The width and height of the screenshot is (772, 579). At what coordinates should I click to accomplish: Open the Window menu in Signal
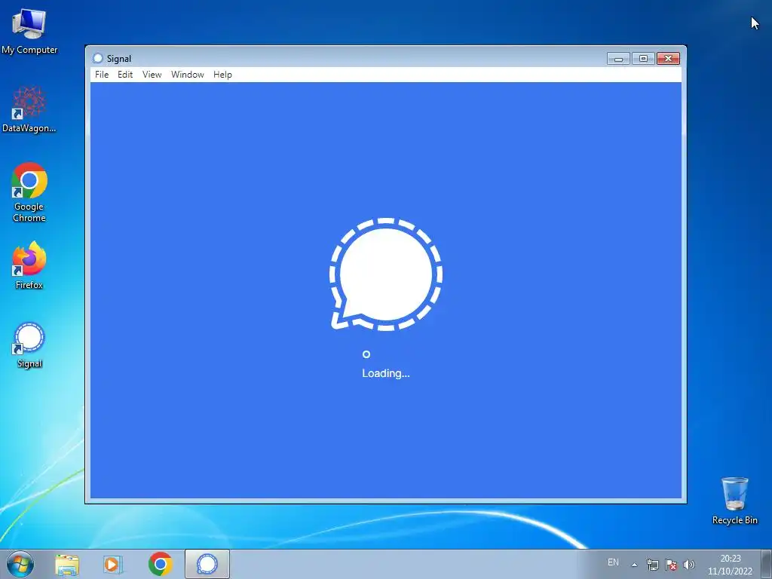click(187, 75)
